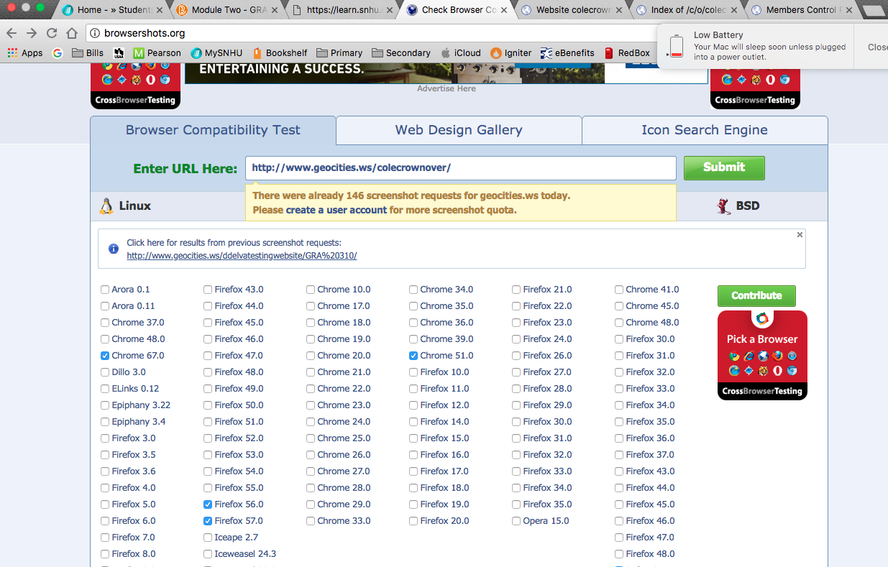Viewport: 888px width, 567px height.
Task: Open the iCloud bookmark
Action: pyautogui.click(x=461, y=52)
